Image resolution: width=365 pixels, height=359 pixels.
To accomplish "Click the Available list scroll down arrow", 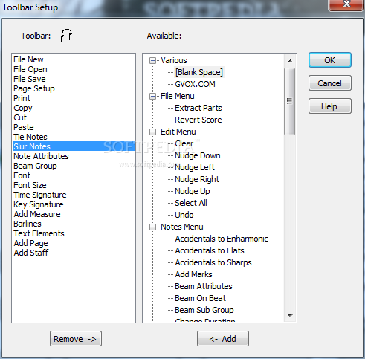I will pyautogui.click(x=290, y=316).
